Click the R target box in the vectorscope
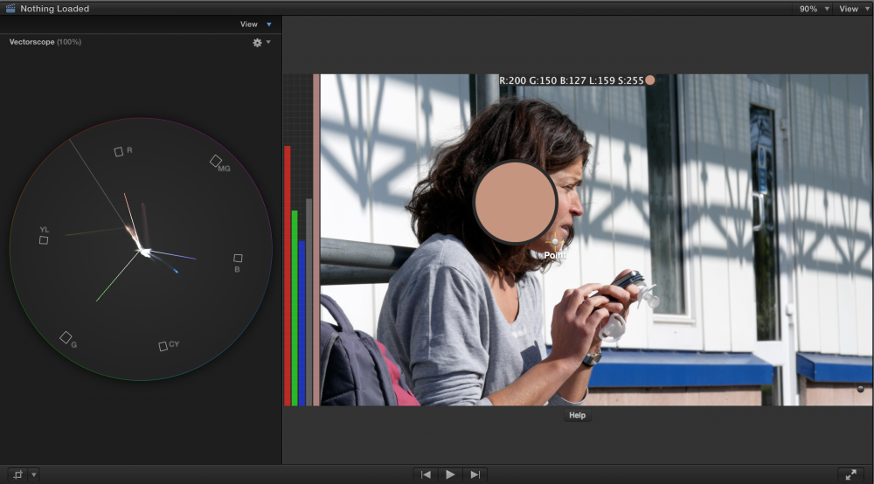Image resolution: width=874 pixels, height=484 pixels. coord(119,152)
